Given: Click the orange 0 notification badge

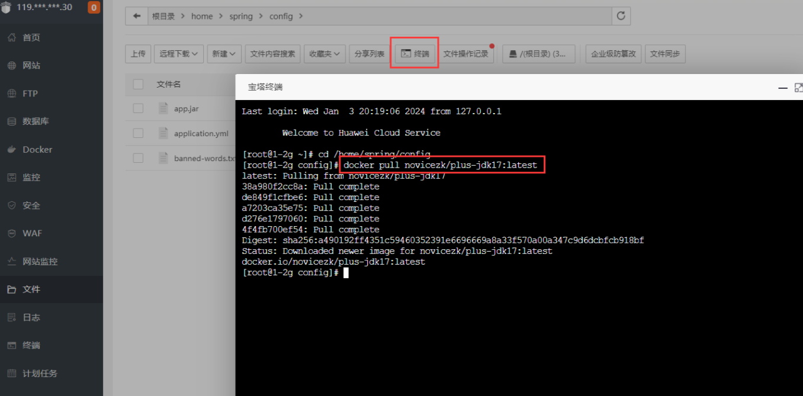Looking at the screenshot, I should pos(94,8).
